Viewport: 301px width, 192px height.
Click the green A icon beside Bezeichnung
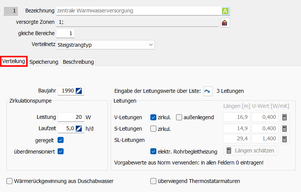(x=225, y=11)
